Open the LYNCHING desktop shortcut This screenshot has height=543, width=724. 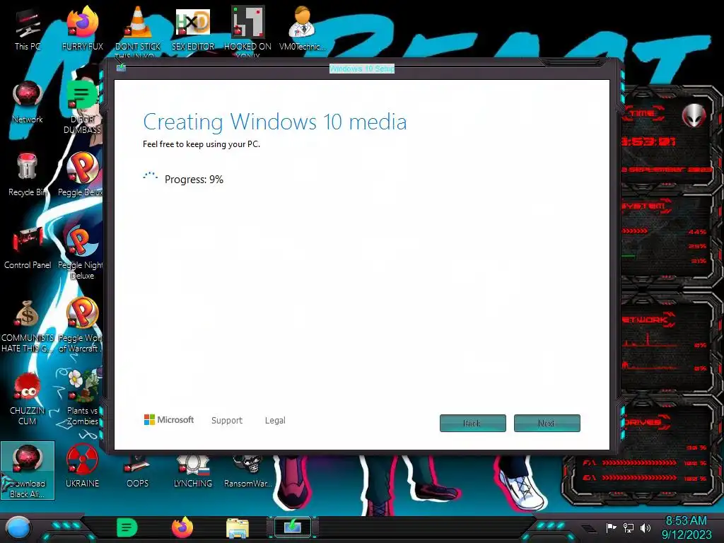pos(193,471)
